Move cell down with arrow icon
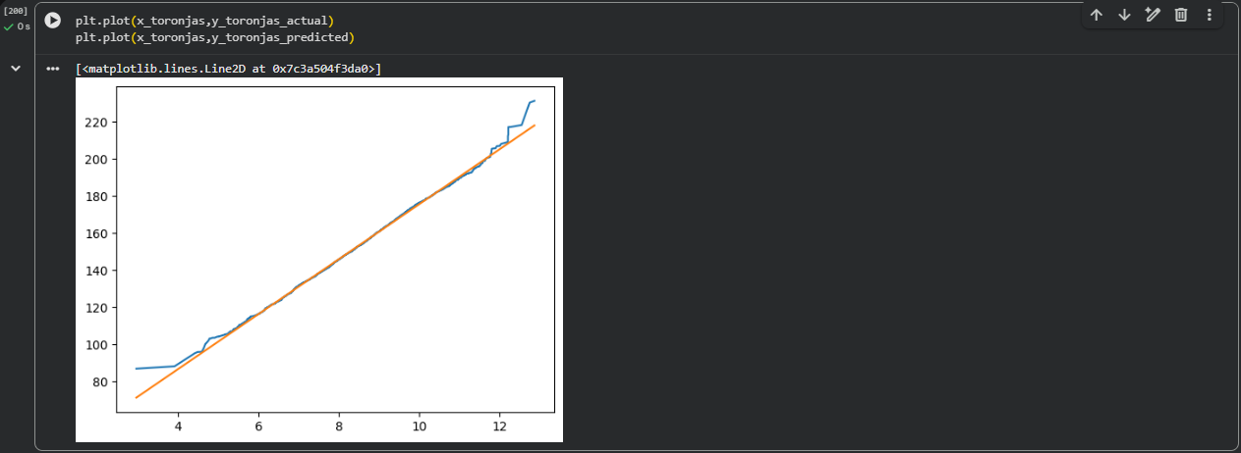This screenshot has width=1241, height=453. point(1125,15)
